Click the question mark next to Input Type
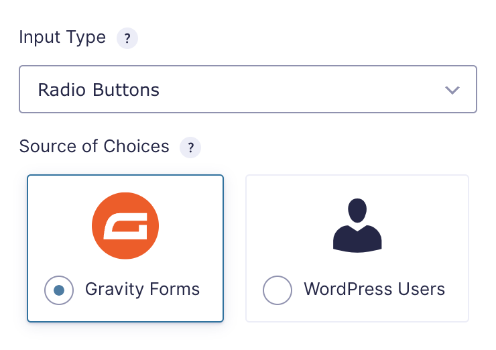This screenshot has height=350, width=496. pyautogui.click(x=127, y=38)
